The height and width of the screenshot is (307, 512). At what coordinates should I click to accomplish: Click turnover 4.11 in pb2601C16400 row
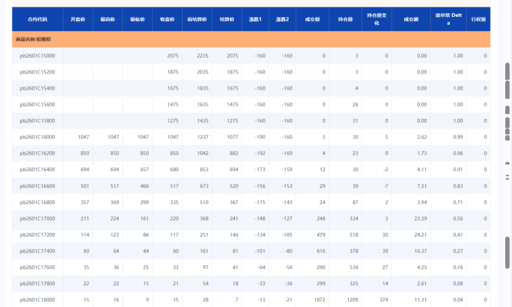click(x=422, y=170)
